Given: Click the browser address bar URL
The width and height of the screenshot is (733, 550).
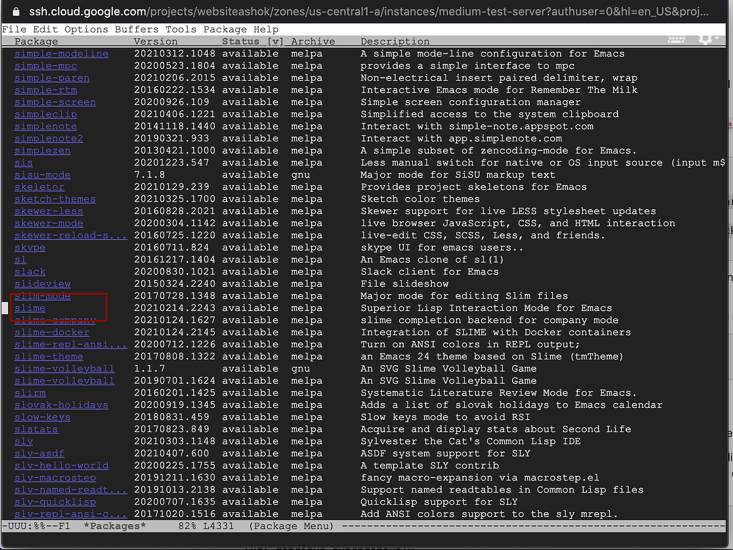Looking at the screenshot, I should coord(244,10).
